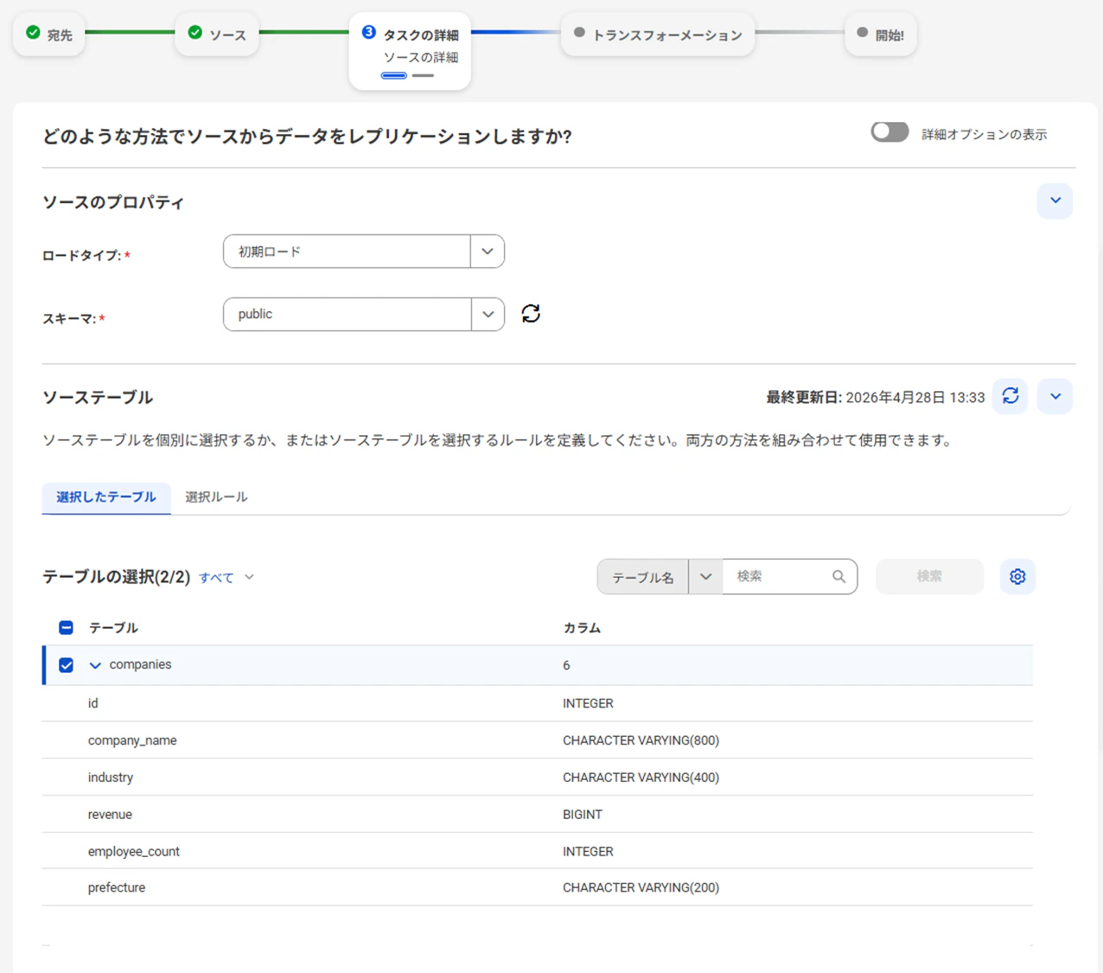Click the テーブル column header
Image resolution: width=1103 pixels, height=973 pixels.
tap(113, 628)
